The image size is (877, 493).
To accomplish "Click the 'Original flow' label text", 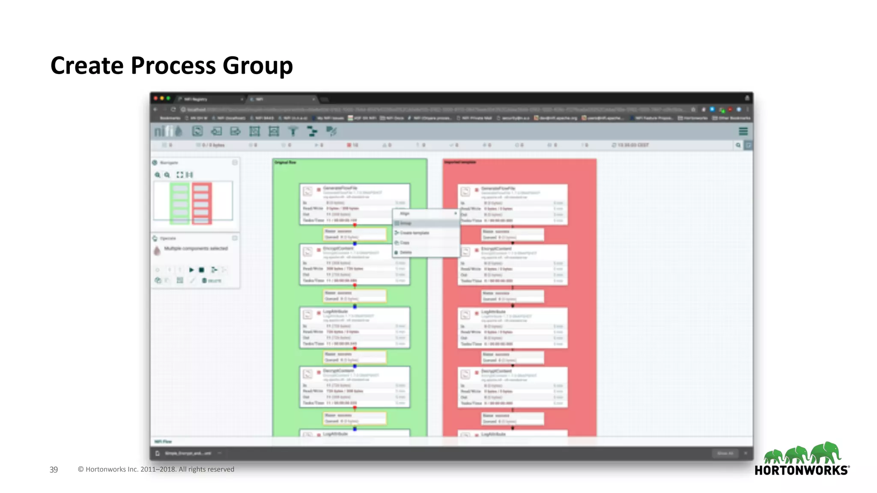I will [285, 163].
